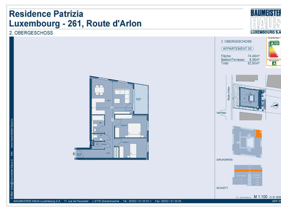
Task: Click the orange highlighted unit in Grundriss
Action: (x=259, y=134)
